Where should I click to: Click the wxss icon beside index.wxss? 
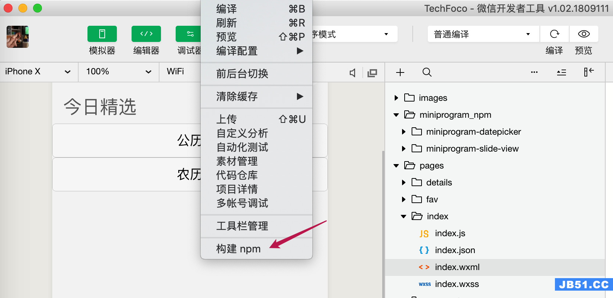tap(424, 284)
